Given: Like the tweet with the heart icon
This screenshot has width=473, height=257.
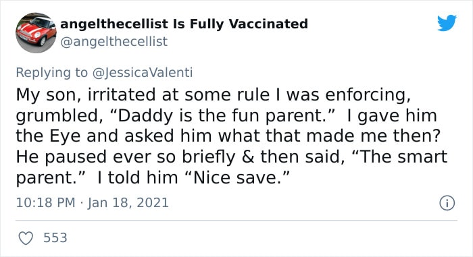Looking at the screenshot, I should coord(26,238).
